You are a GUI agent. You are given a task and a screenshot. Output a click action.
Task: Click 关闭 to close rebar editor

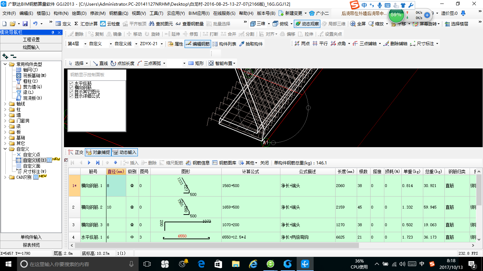coord(264,163)
